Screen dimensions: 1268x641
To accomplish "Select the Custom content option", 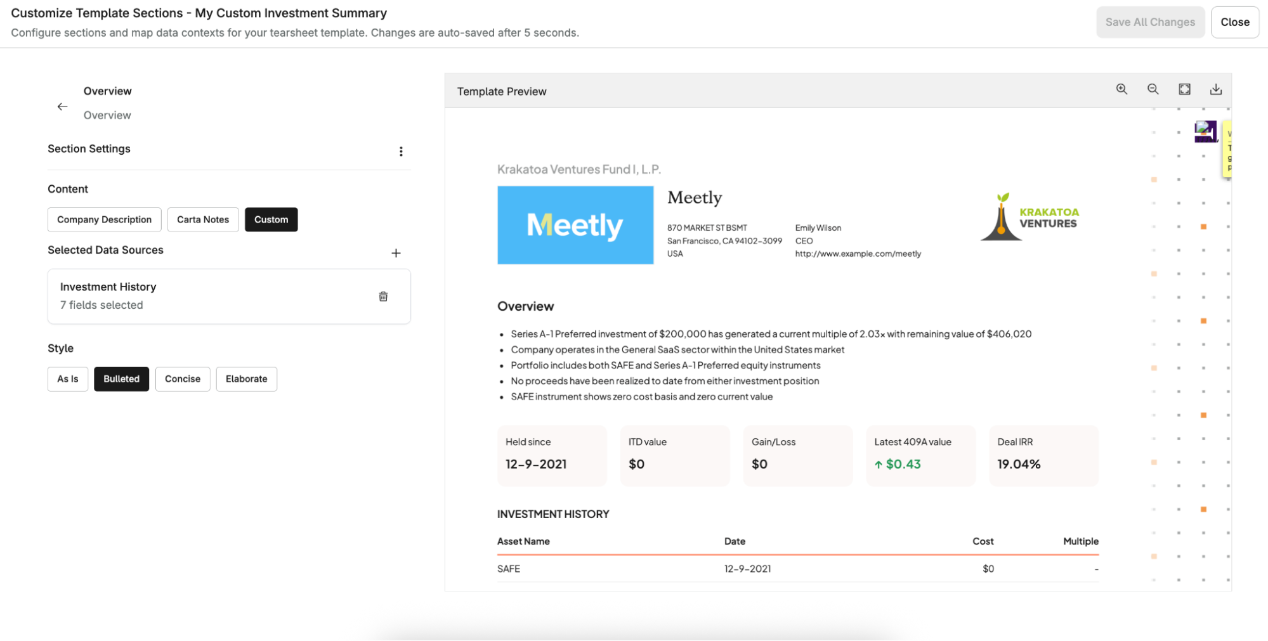I will pyautogui.click(x=271, y=219).
